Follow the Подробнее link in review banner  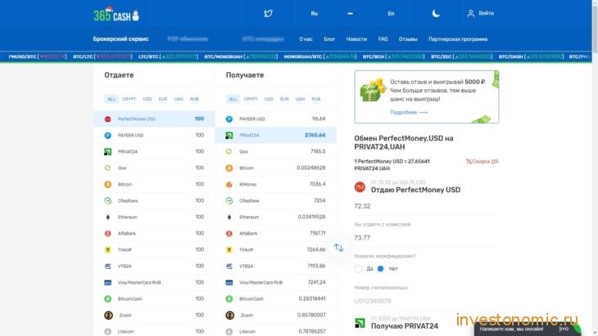[x=409, y=113]
